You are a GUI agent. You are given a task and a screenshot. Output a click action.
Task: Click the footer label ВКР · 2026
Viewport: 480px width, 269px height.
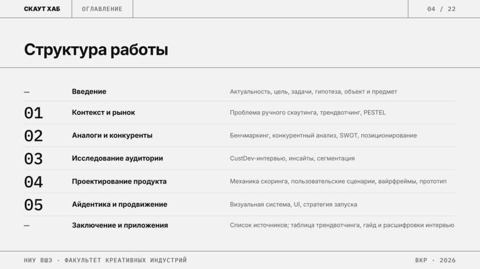pyautogui.click(x=435, y=260)
